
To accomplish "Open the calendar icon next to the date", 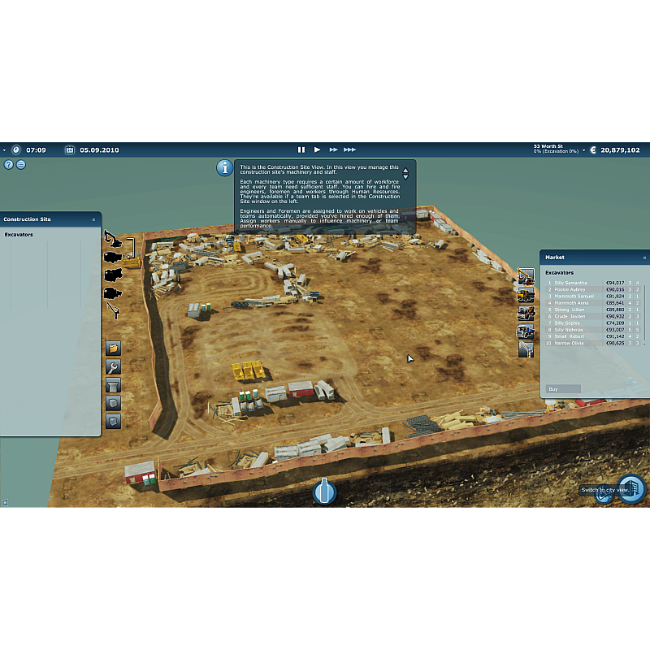I will click(x=70, y=150).
